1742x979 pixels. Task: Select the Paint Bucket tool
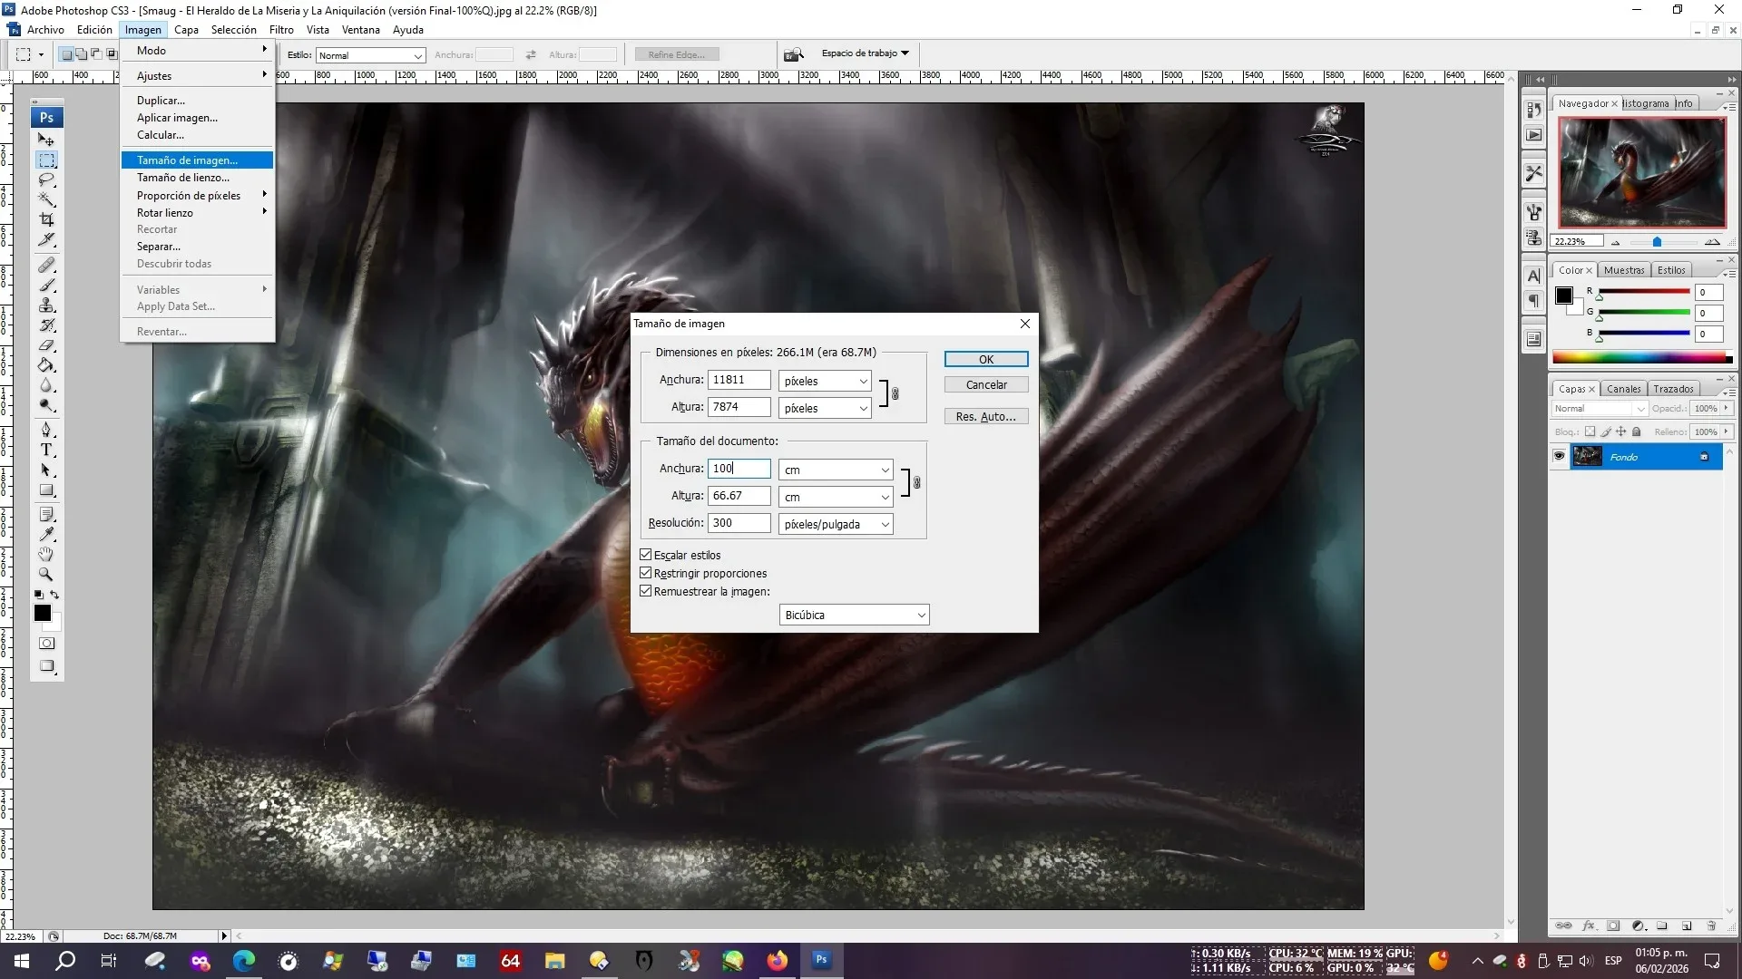pyautogui.click(x=46, y=365)
